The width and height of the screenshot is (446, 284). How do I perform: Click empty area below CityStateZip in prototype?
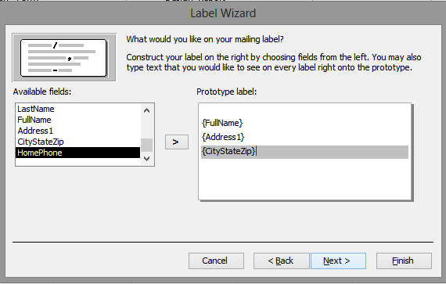click(x=304, y=179)
